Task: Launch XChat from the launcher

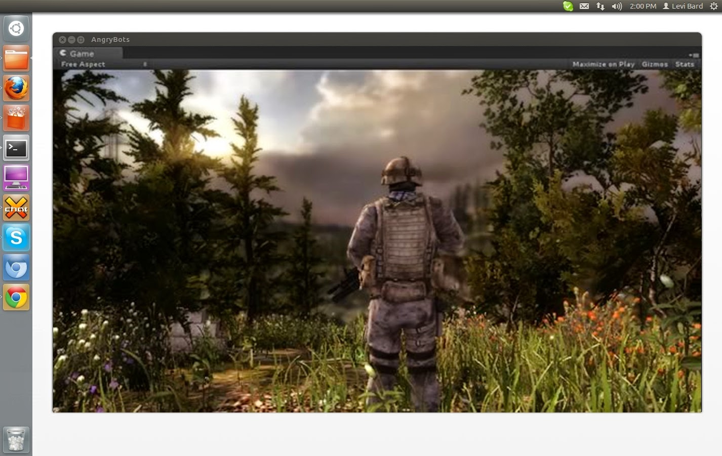Action: 16,208
